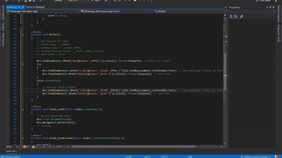Click the 'private void Writer()' declaration text

tap(46, 35)
